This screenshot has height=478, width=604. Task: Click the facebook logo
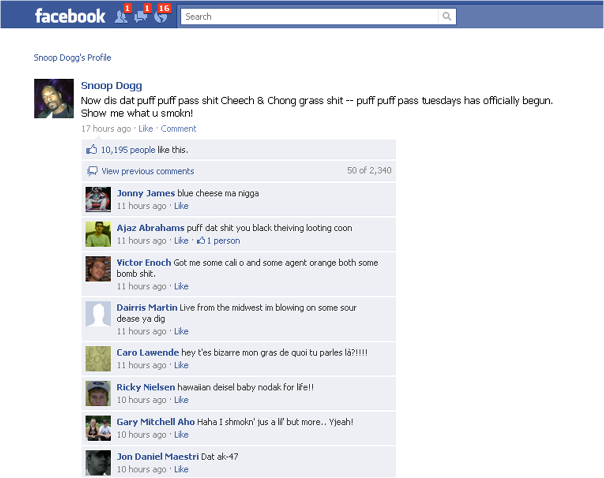point(70,16)
